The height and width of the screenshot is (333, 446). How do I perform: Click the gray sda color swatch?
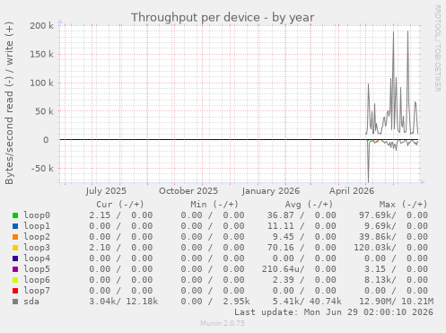click(x=15, y=302)
